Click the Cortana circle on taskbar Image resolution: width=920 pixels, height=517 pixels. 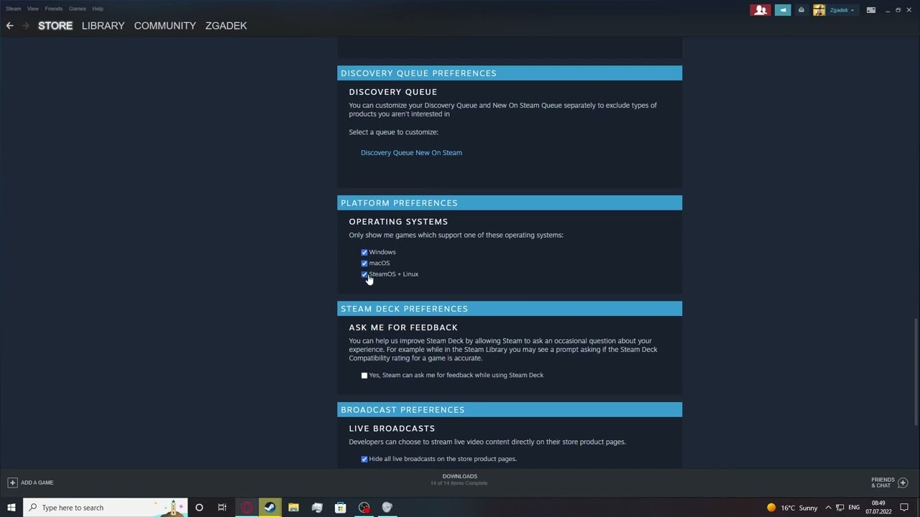199,508
